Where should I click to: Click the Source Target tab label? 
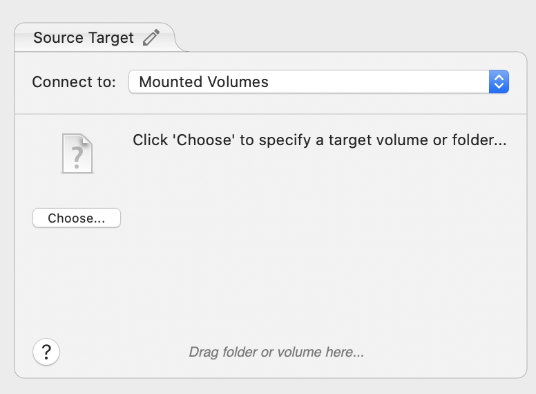[x=84, y=37]
